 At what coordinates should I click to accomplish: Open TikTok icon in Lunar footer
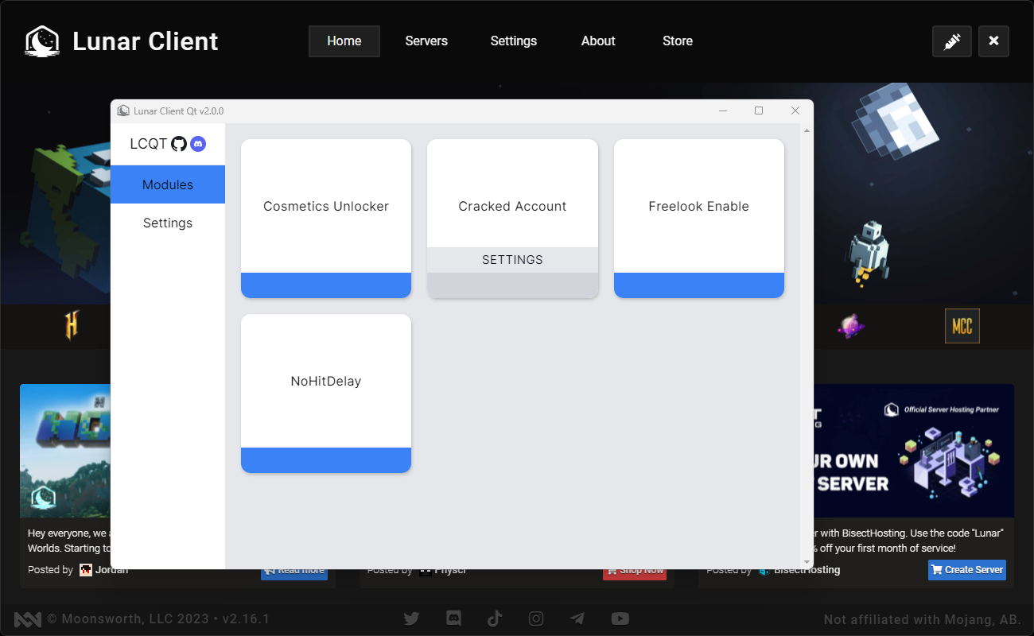(495, 619)
